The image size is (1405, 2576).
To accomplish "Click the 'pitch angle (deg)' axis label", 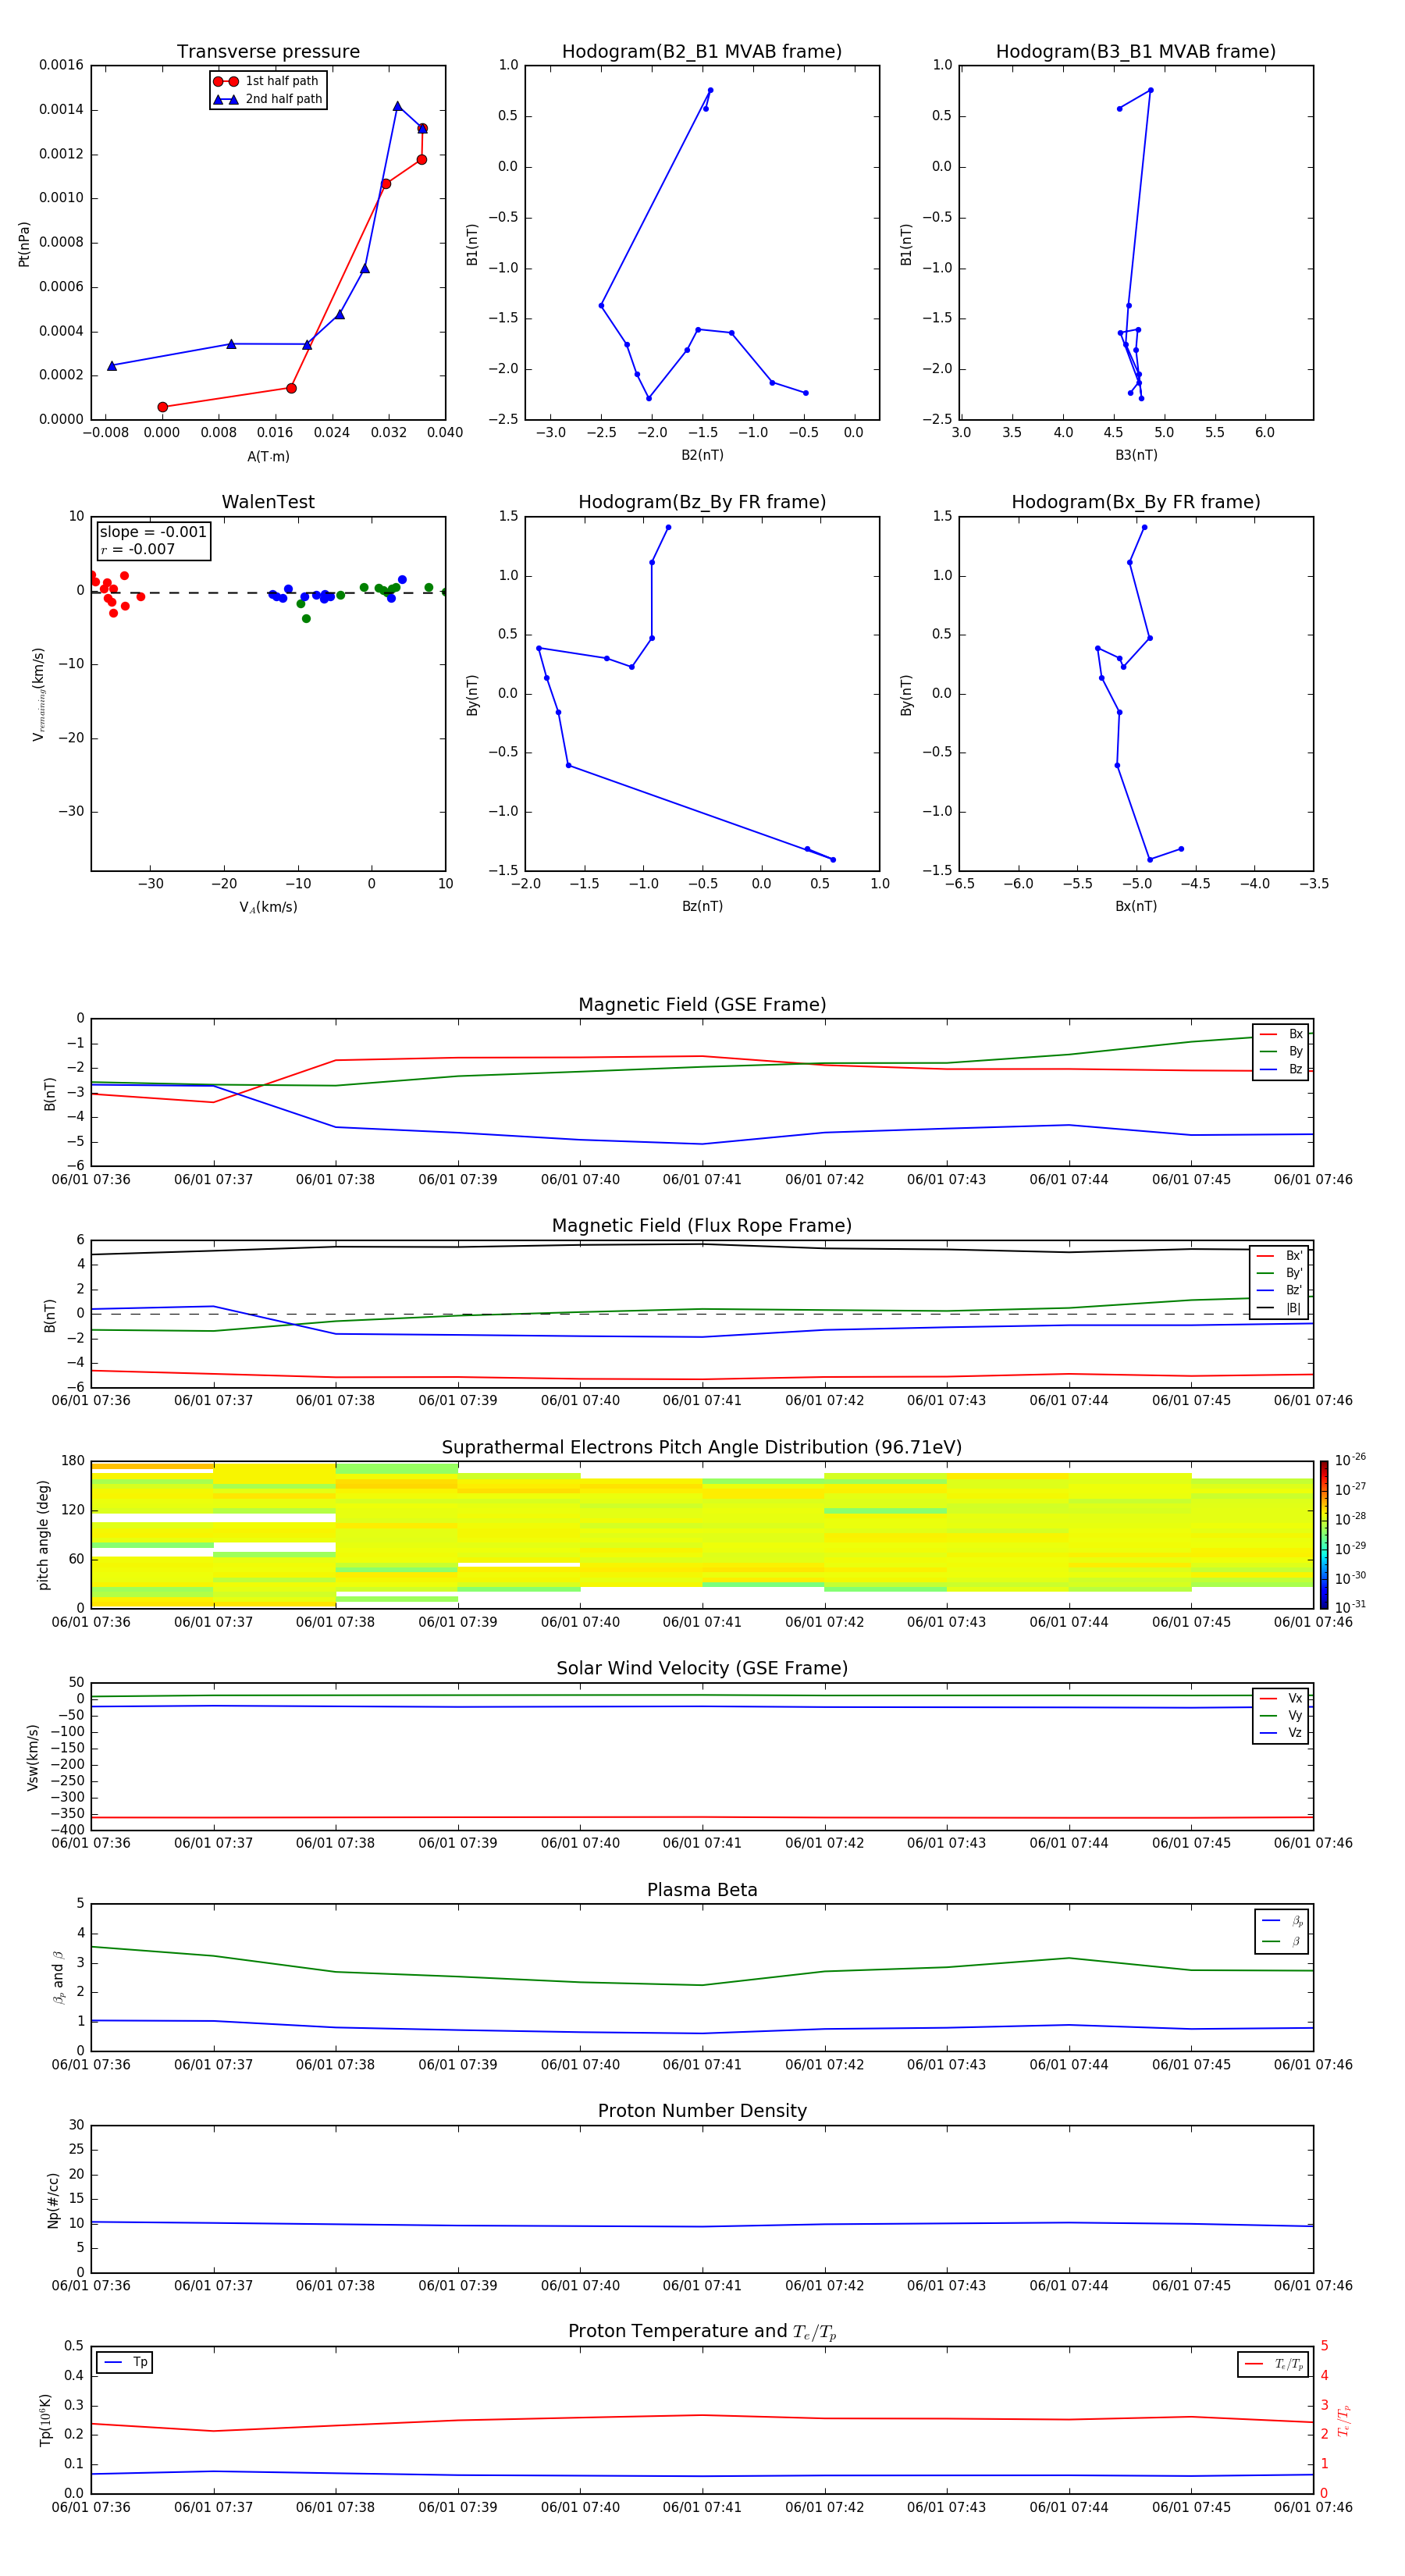I will pos(43,1535).
